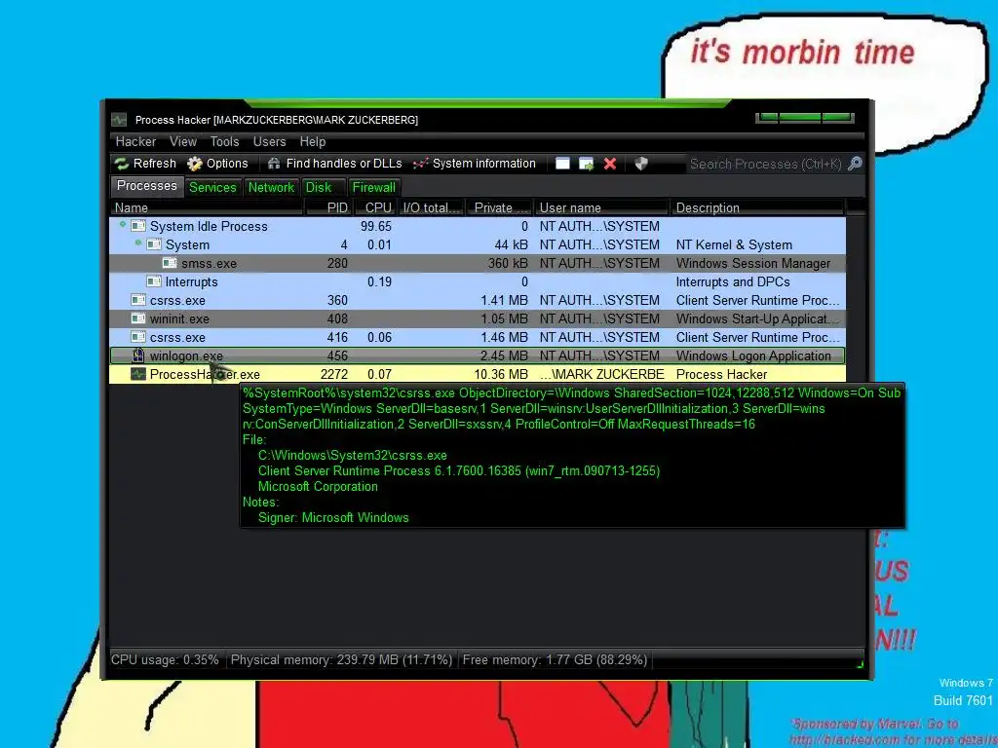
Task: Click 'Windows Session Manager' description
Action: [753, 263]
